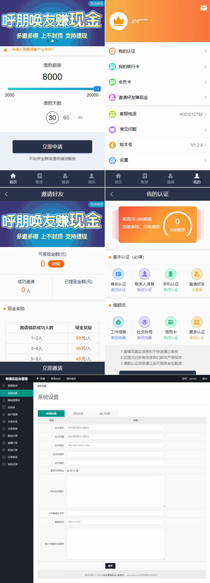Switch to the 贷款设置 tab
Image resolution: width=210 pixels, height=583 pixels.
(78, 413)
